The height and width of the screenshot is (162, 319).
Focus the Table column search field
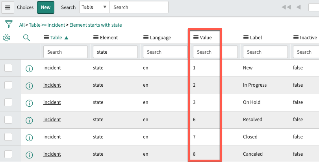click(x=65, y=52)
